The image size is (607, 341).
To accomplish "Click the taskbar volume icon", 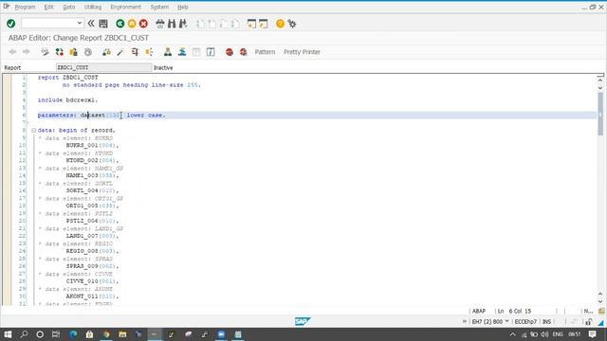I will pos(545,334).
